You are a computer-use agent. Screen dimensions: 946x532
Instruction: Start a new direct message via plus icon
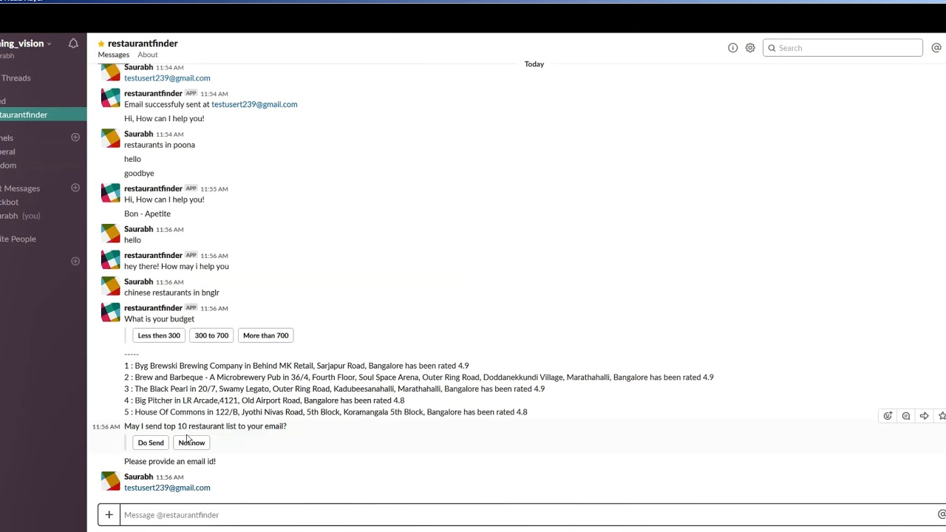coord(75,188)
